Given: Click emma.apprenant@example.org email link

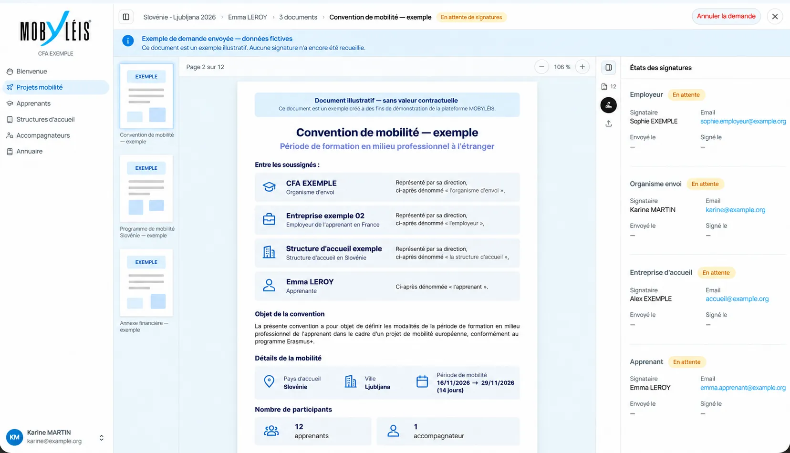Looking at the screenshot, I should [x=743, y=388].
